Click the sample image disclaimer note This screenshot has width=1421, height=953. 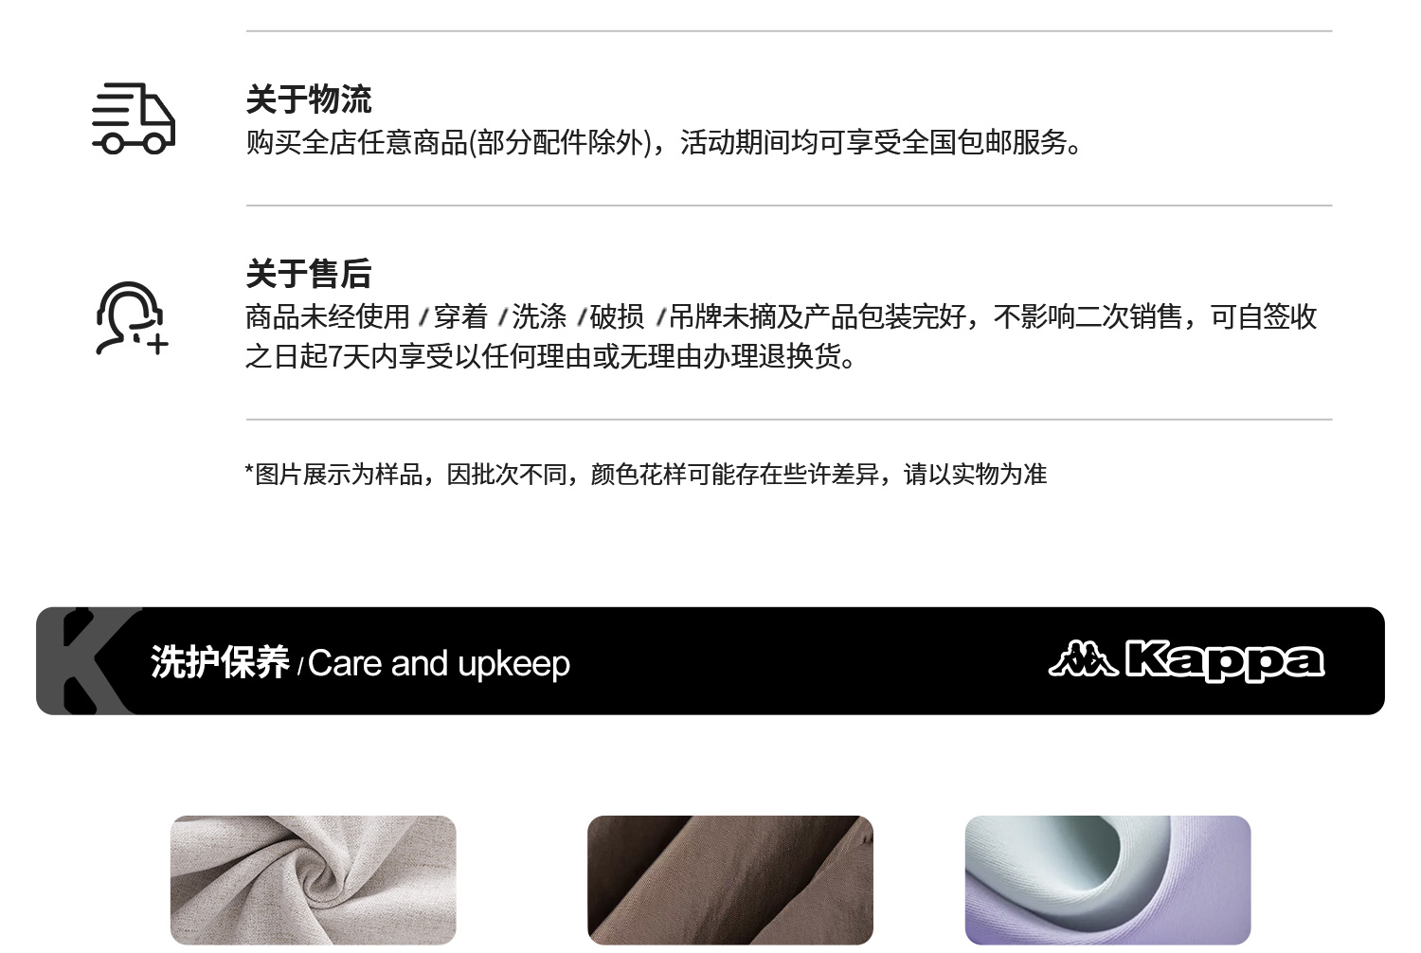(x=646, y=474)
